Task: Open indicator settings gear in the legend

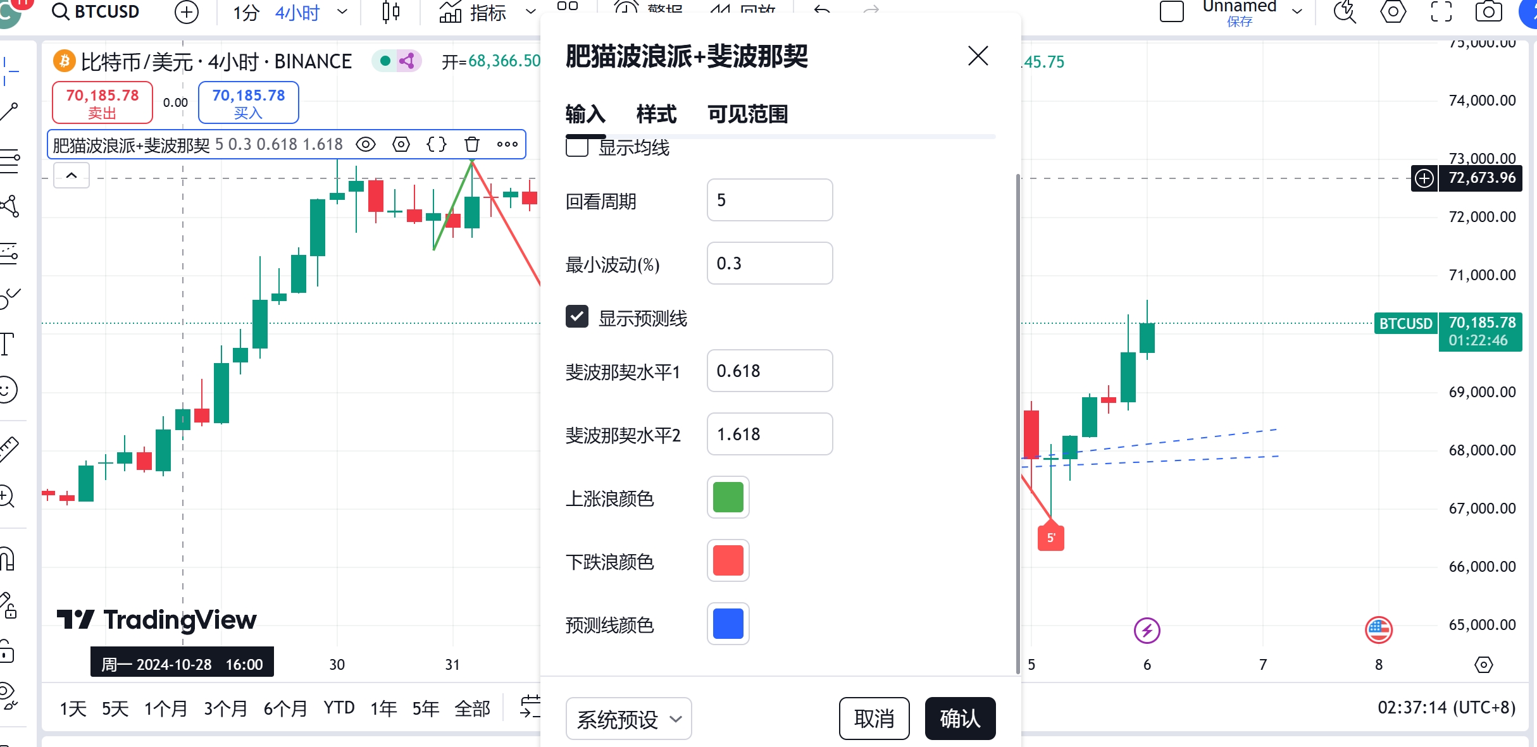Action: pos(401,144)
